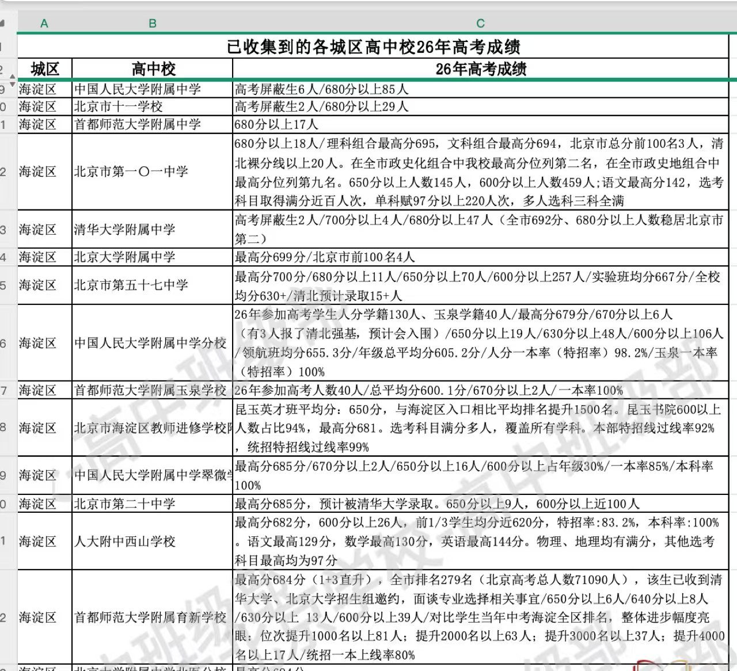Click score cell 最高分699分/北京市前100名4人
This screenshot has height=671, width=737.
pyautogui.click(x=481, y=257)
